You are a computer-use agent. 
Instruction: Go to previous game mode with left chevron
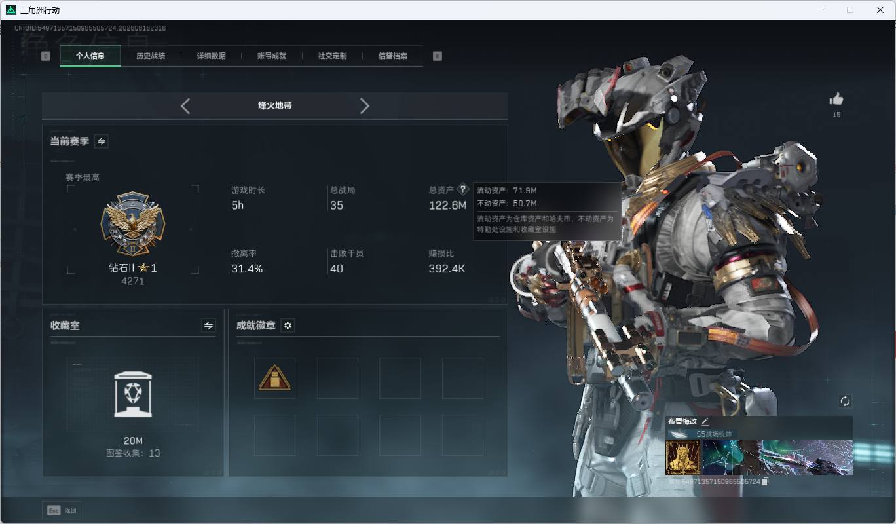[x=185, y=106]
